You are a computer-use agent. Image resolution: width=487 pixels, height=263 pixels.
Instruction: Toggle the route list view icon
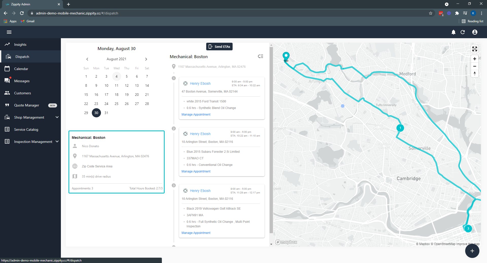(260, 56)
